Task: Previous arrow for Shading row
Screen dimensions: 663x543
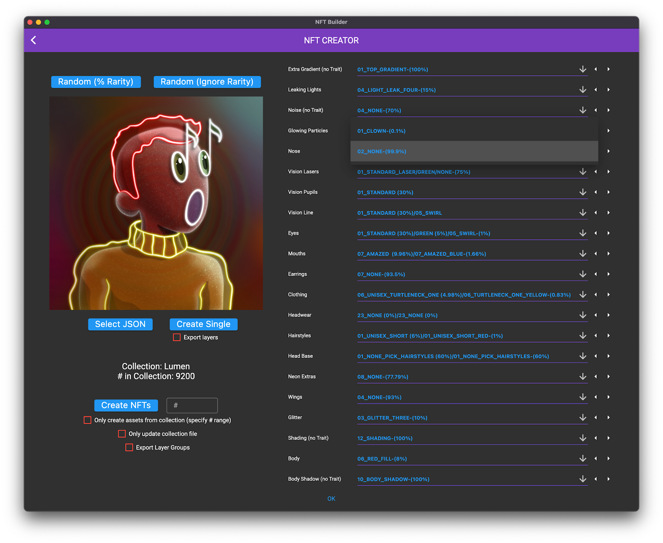Action: coord(595,438)
